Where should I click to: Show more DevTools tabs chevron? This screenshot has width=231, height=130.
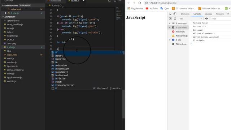228,14
